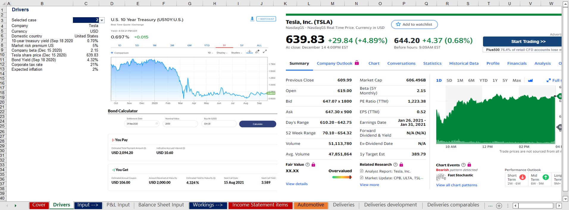569x210 pixels.
Task: Click the + WATCHLIST button
Action: (266, 19)
